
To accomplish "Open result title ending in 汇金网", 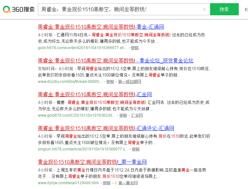I will coord(95,94).
